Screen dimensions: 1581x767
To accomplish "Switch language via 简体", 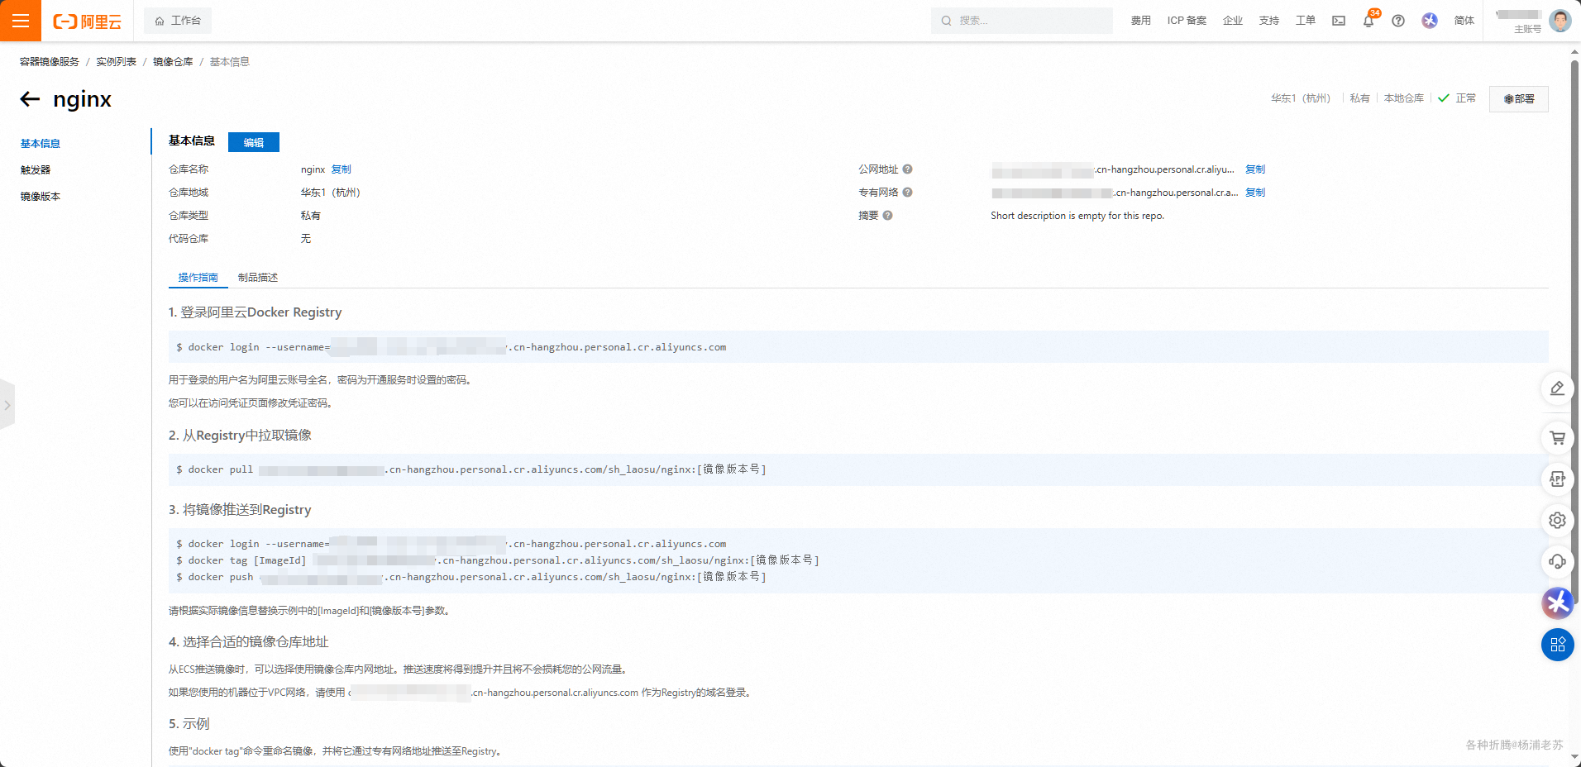I will 1464,21.
